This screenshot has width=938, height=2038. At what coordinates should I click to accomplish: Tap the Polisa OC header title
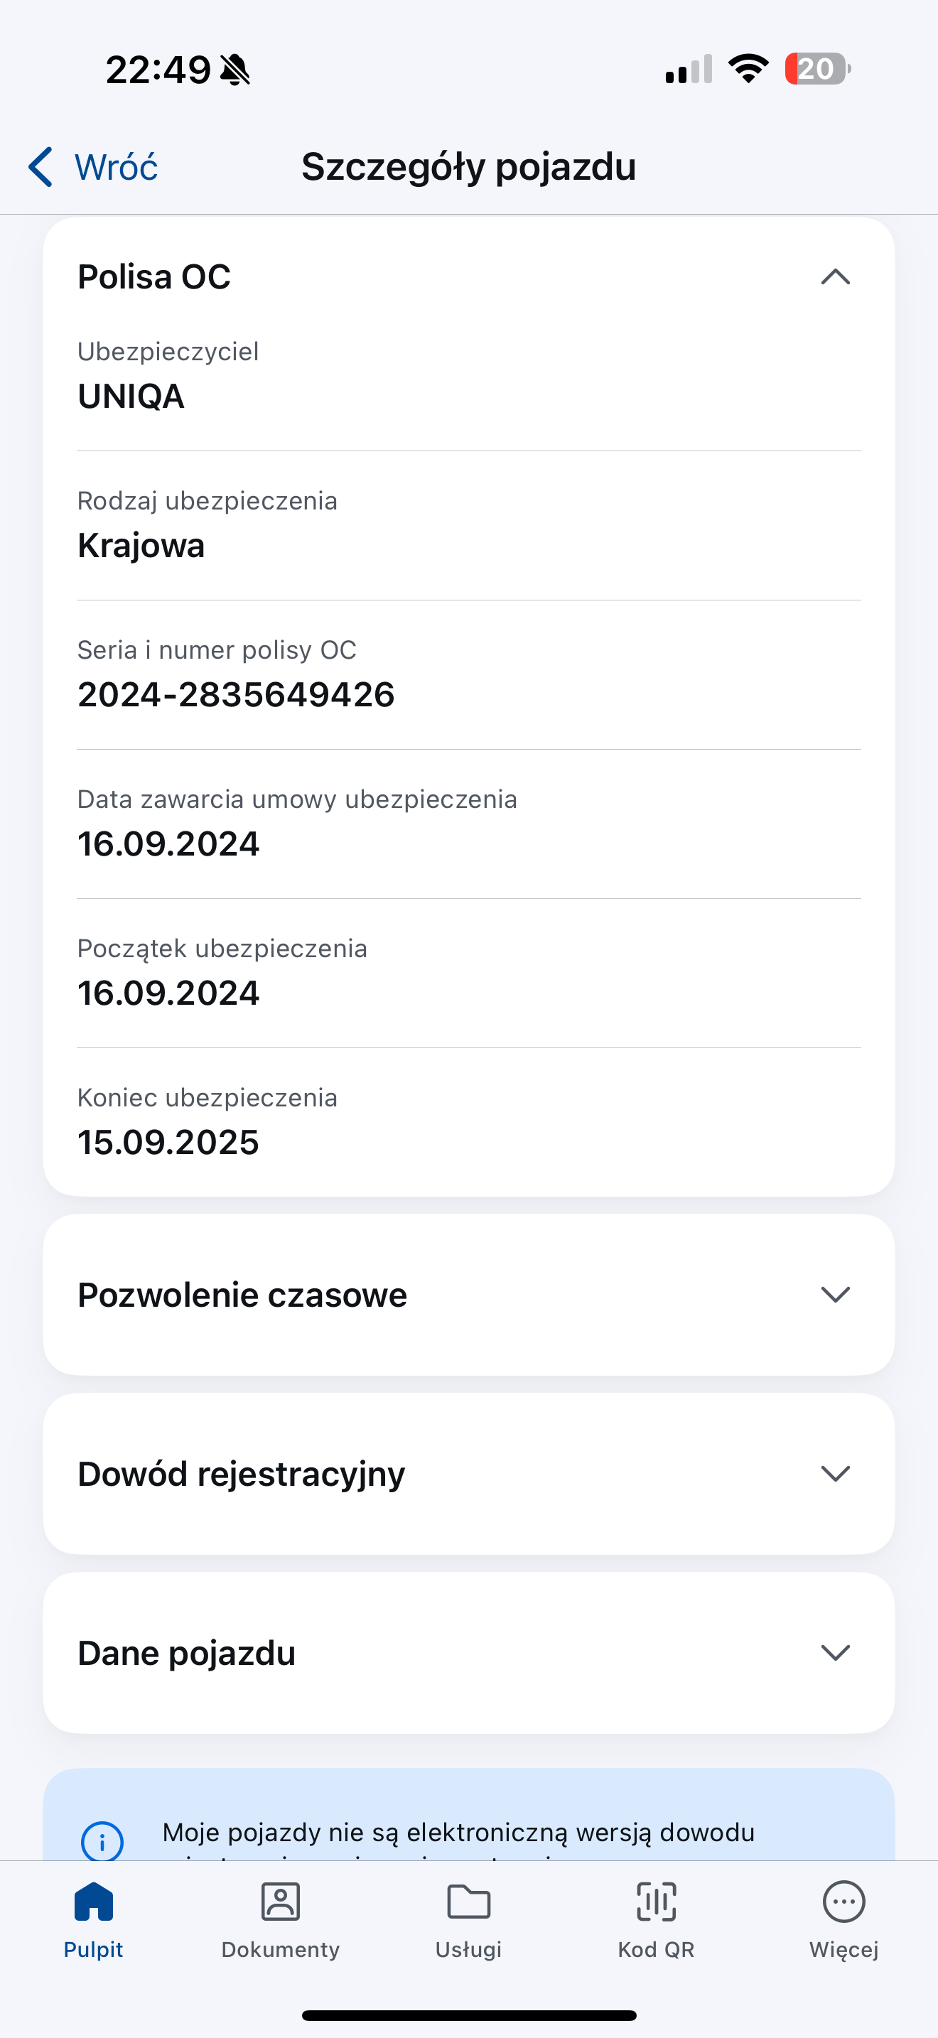pyautogui.click(x=154, y=277)
